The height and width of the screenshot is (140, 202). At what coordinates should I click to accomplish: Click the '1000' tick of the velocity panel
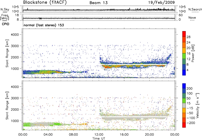(15, 121)
